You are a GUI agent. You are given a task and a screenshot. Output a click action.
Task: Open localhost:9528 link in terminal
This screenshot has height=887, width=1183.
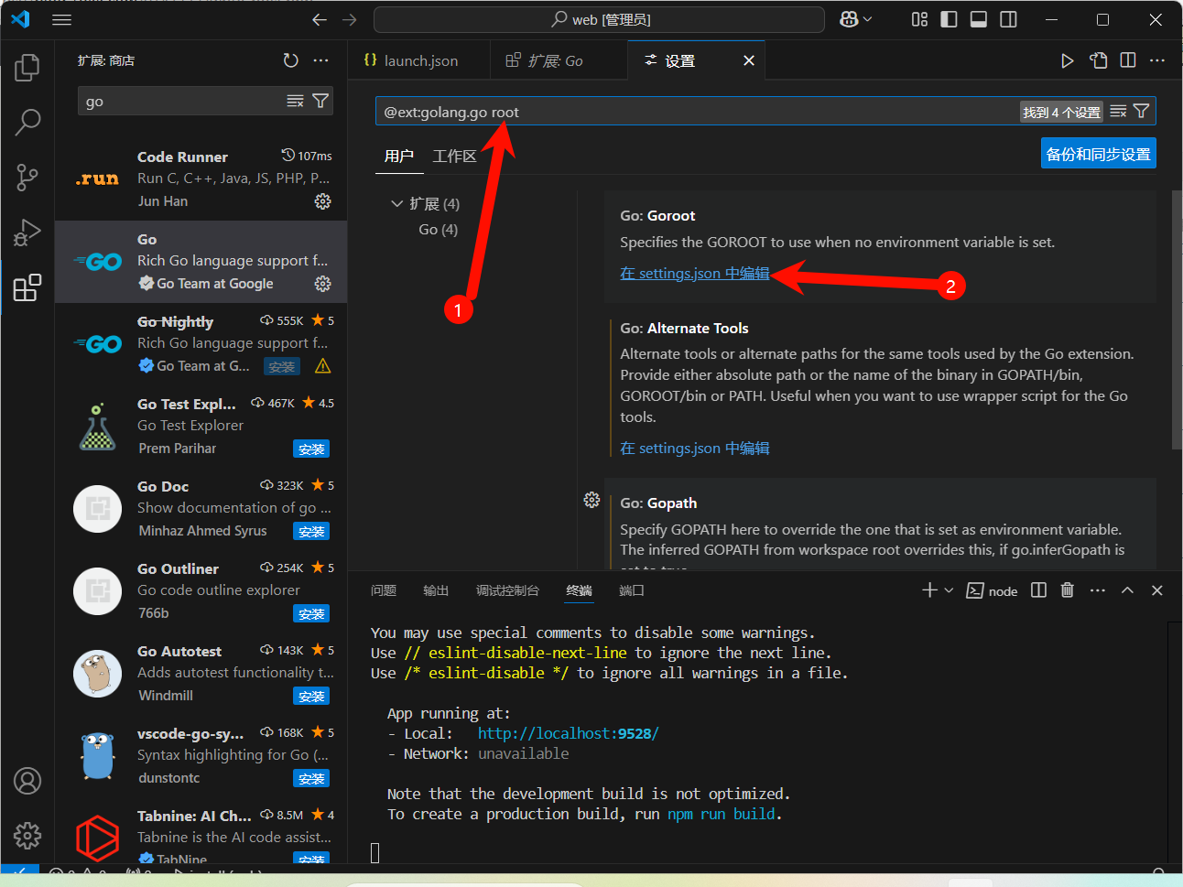[x=568, y=733]
